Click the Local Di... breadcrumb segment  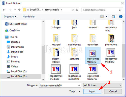[x=35, y=10]
